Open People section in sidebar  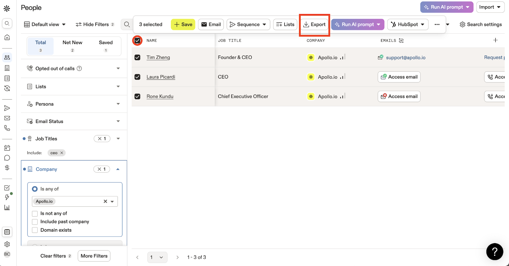tap(7, 58)
